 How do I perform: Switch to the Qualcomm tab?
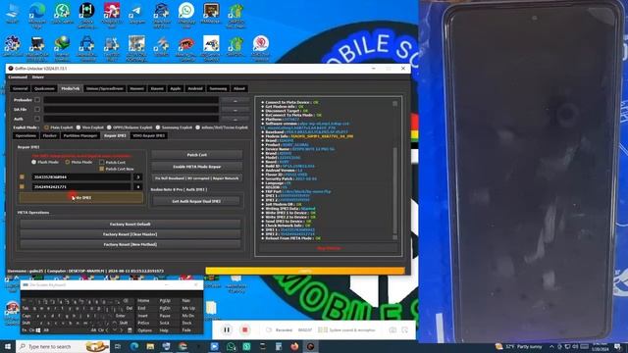pos(44,88)
